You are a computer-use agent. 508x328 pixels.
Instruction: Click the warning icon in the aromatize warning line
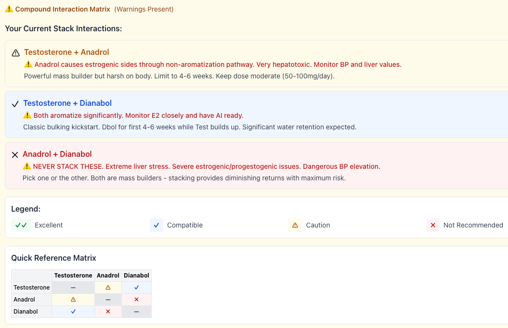[27, 115]
